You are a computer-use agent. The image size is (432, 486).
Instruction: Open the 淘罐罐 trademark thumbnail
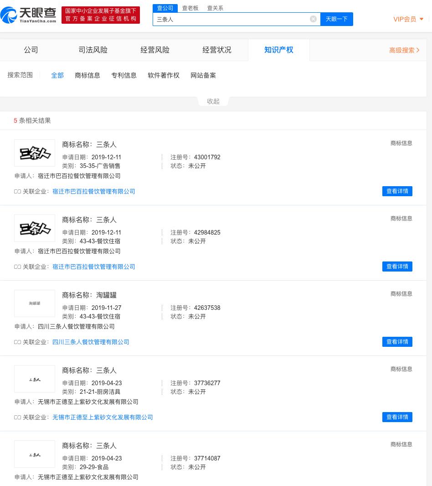click(x=35, y=303)
